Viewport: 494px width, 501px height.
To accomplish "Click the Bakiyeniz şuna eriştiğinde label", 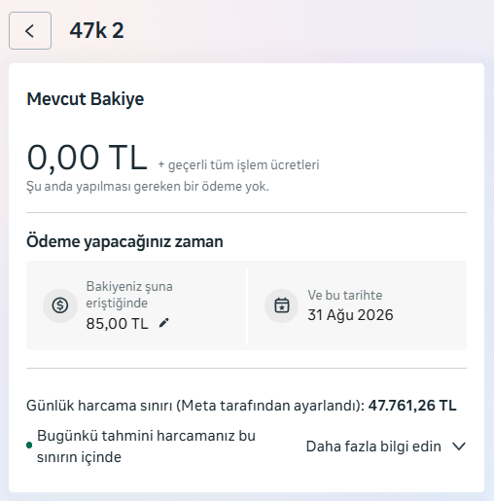I will [x=129, y=295].
